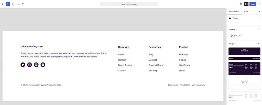Viewport: 262px width, 105px height.
Task: Click the Brand Assets link
Action: [125, 65]
